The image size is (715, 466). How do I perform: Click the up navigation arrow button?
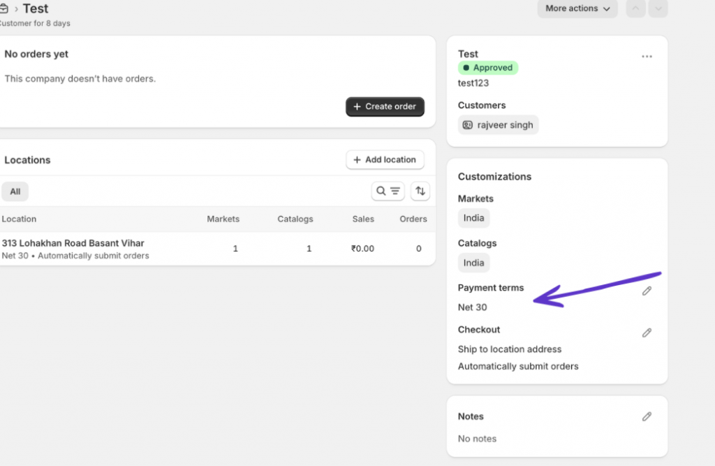pyautogui.click(x=635, y=8)
